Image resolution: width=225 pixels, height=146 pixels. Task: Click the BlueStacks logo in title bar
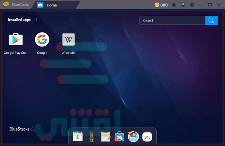tap(6, 5)
